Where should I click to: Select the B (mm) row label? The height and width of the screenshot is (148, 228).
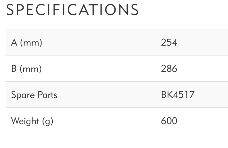(x=27, y=69)
